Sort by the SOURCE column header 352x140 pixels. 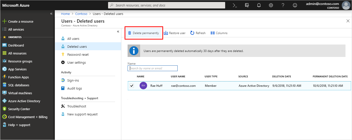click(243, 76)
